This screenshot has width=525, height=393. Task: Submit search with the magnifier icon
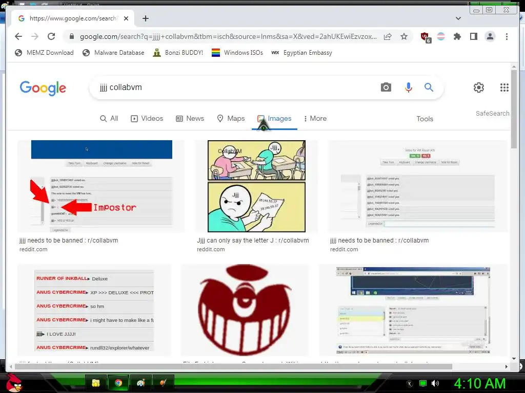click(x=429, y=87)
